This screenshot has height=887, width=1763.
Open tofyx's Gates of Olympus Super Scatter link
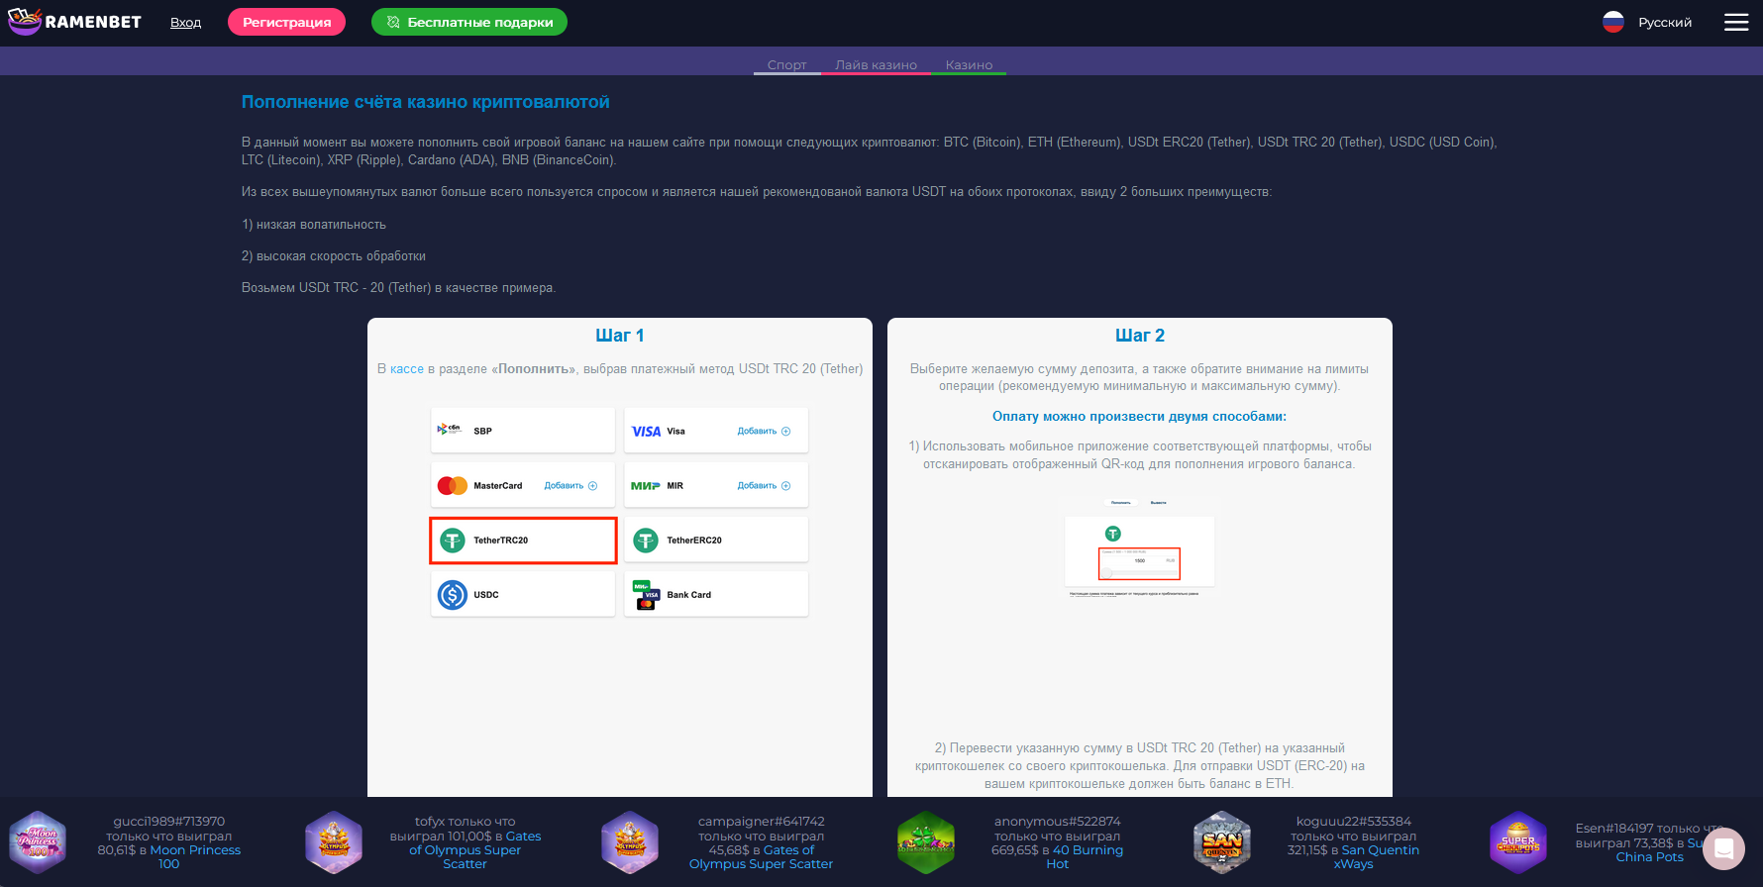[x=473, y=849]
